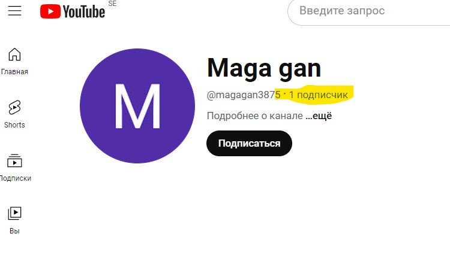This screenshot has height=255, width=450.
Task: Open the Подписки subscriptions icon
Action: pos(14,160)
